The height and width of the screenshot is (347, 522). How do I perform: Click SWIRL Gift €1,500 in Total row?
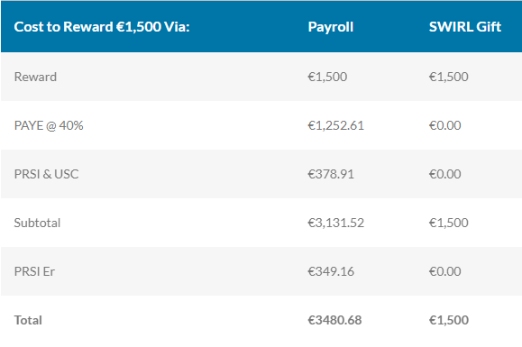click(448, 320)
